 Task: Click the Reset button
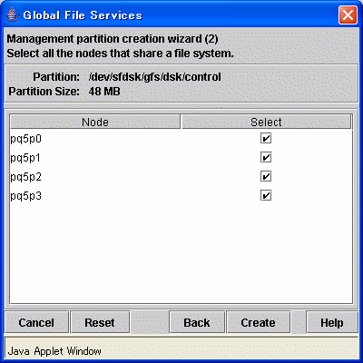pos(100,322)
